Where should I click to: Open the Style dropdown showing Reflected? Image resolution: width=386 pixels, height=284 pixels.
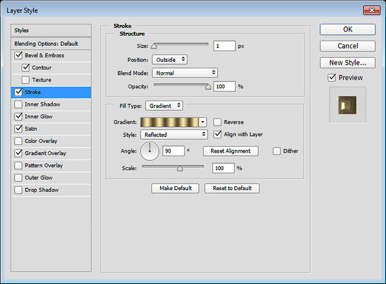click(x=174, y=135)
